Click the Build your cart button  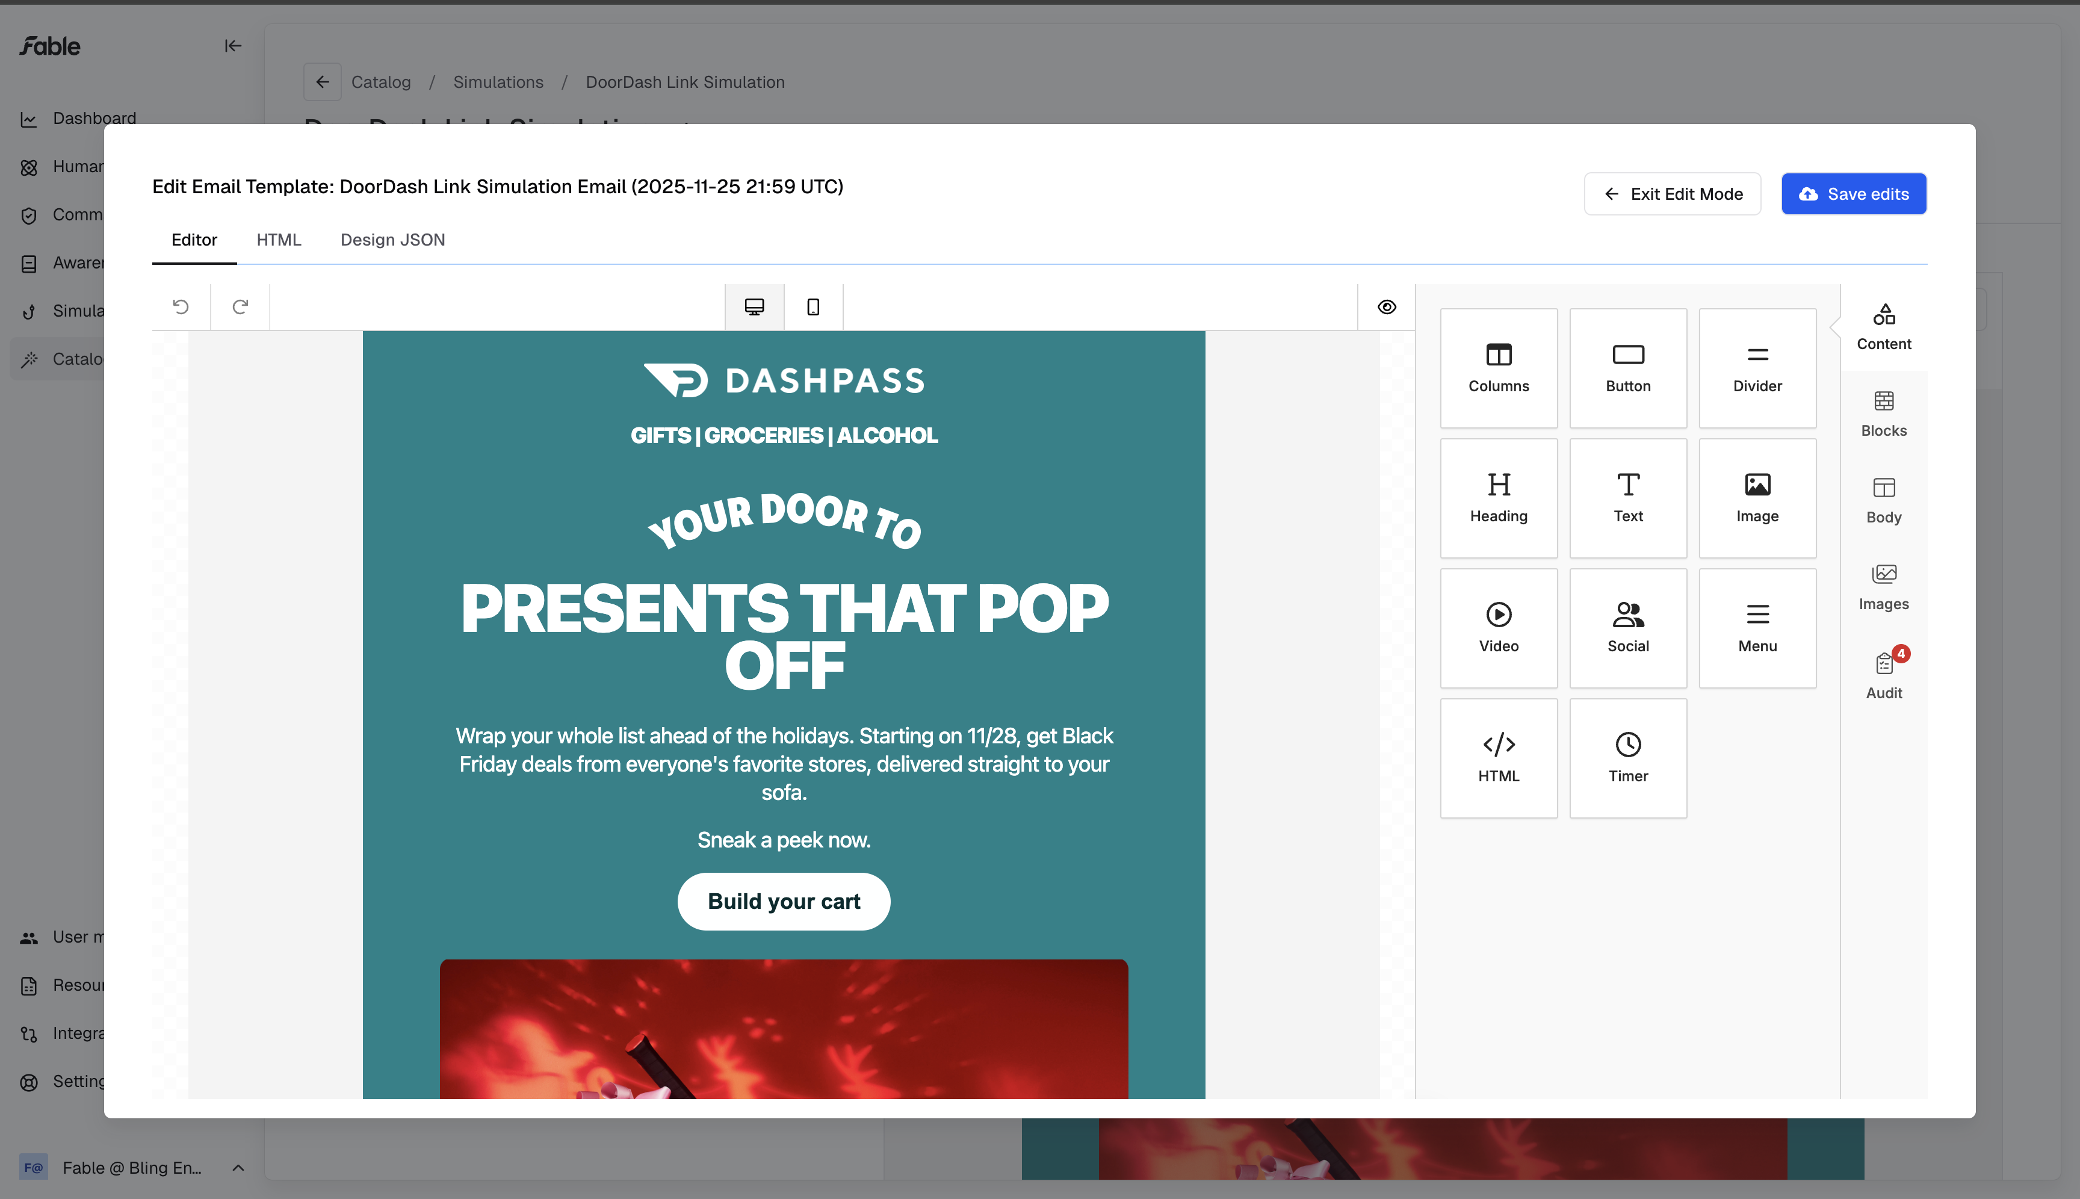784,901
